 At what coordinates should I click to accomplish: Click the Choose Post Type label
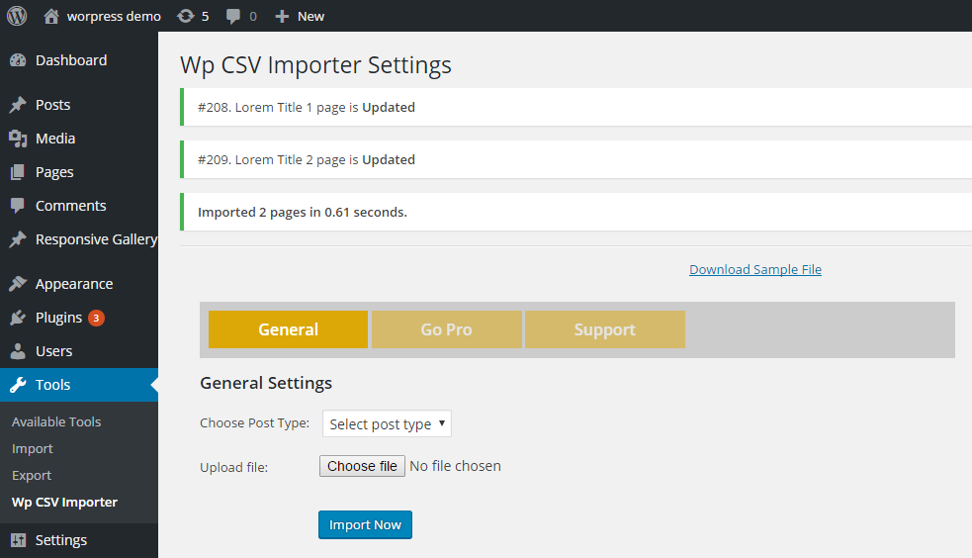point(255,422)
